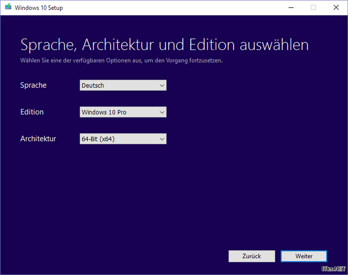Viewport: 348px width, 275px height.
Task: Maximize the Windows 10 Setup window
Action: (313, 7)
